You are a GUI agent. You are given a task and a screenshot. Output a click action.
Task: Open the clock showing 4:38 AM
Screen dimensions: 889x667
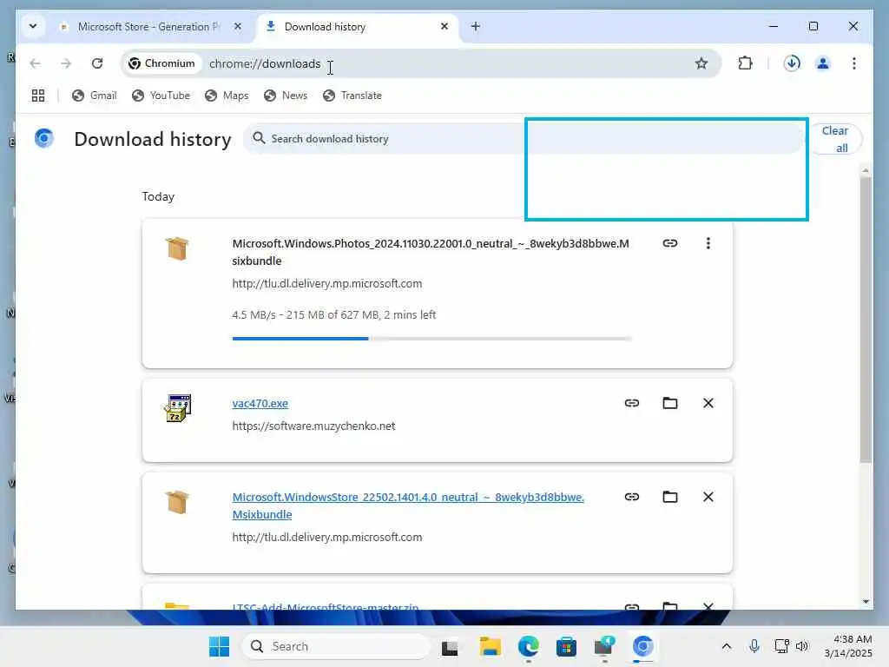tap(848, 646)
